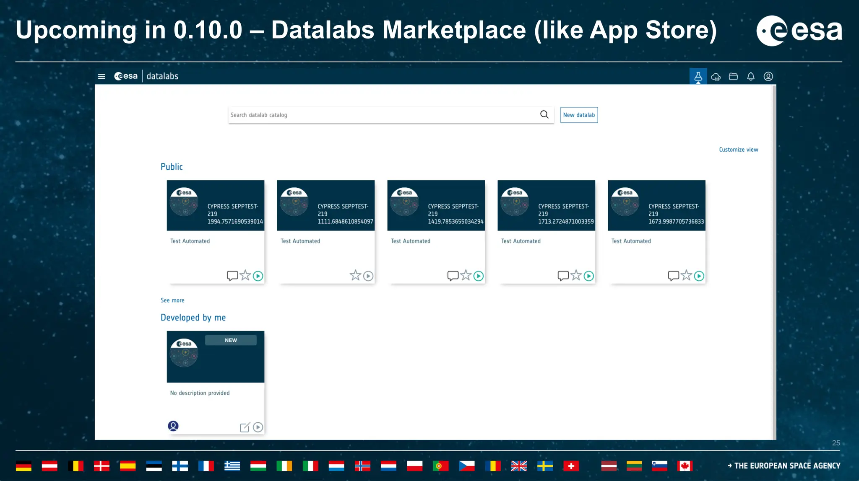
Task: Launch datalab 1419.7853655034294 with play button
Action: [x=479, y=276]
